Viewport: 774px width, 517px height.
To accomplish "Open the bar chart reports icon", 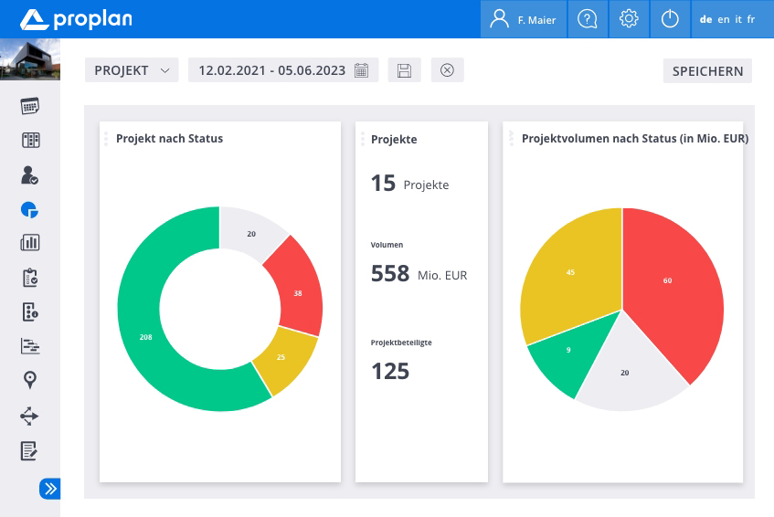I will click(x=30, y=243).
